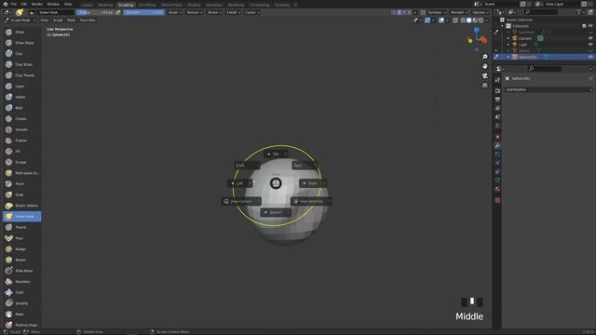Select the Grab brush
Screen dimensions: 596x335
[x=21, y=194]
